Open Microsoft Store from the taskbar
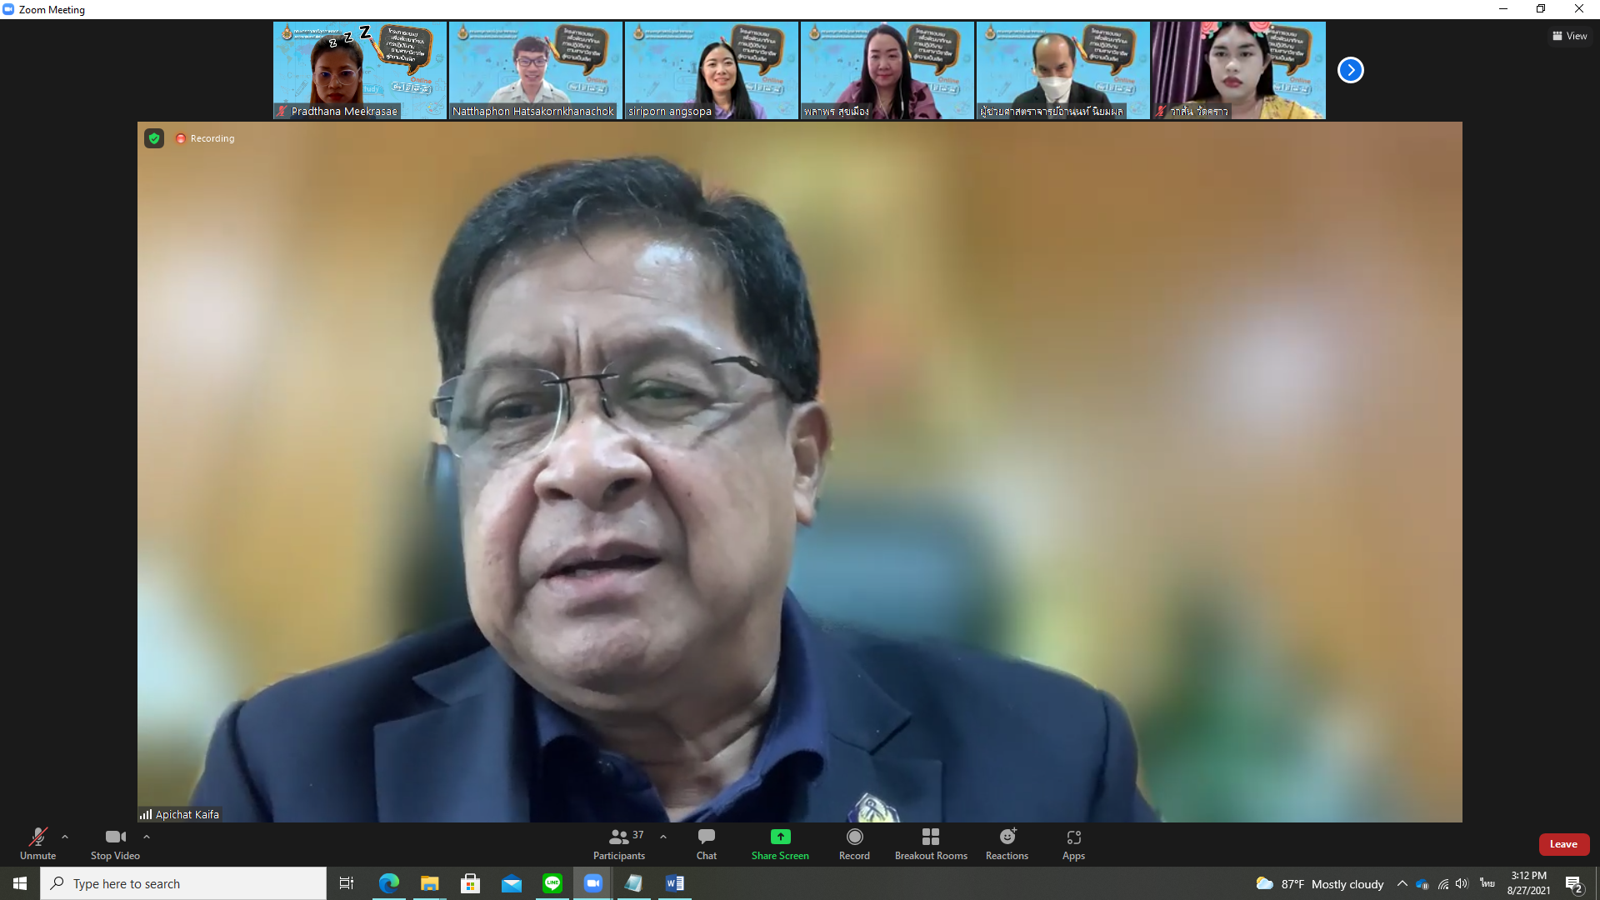Image resolution: width=1600 pixels, height=900 pixels. pyautogui.click(x=471, y=883)
